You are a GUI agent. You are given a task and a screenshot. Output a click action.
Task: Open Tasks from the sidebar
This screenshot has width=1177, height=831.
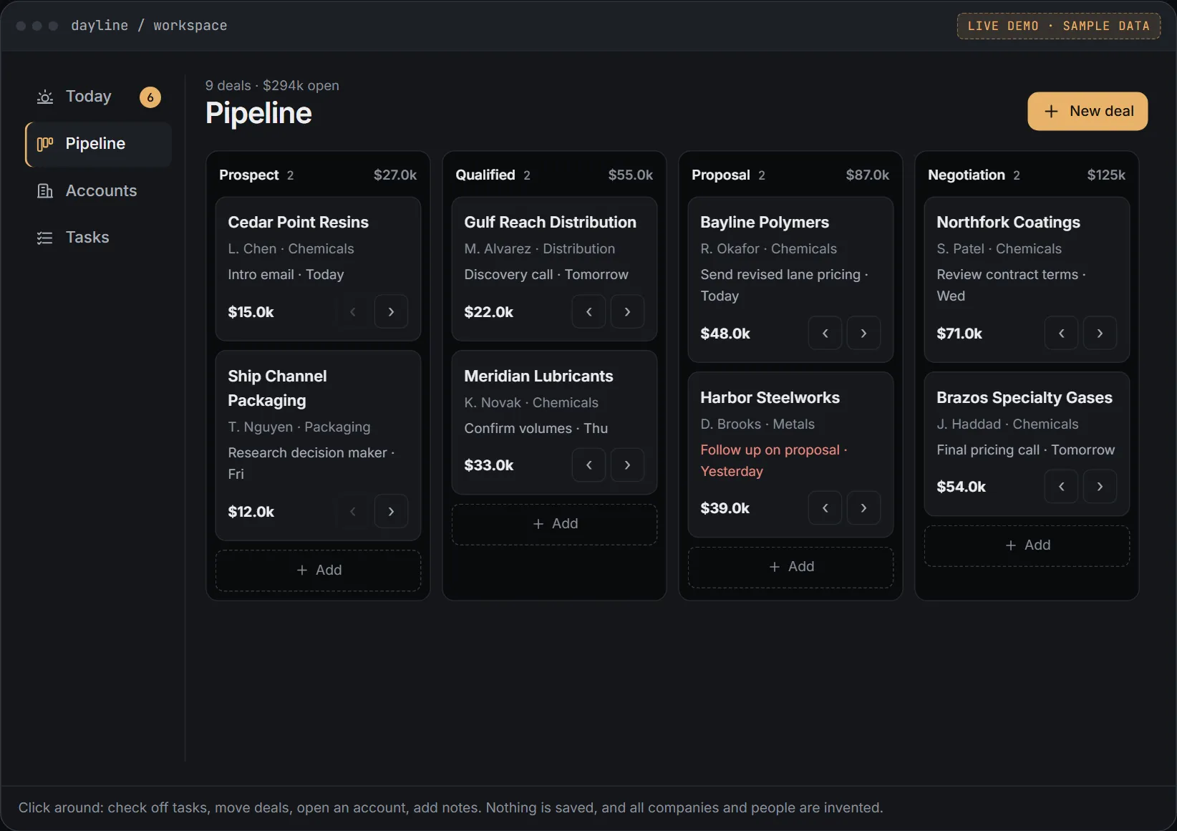(99, 238)
